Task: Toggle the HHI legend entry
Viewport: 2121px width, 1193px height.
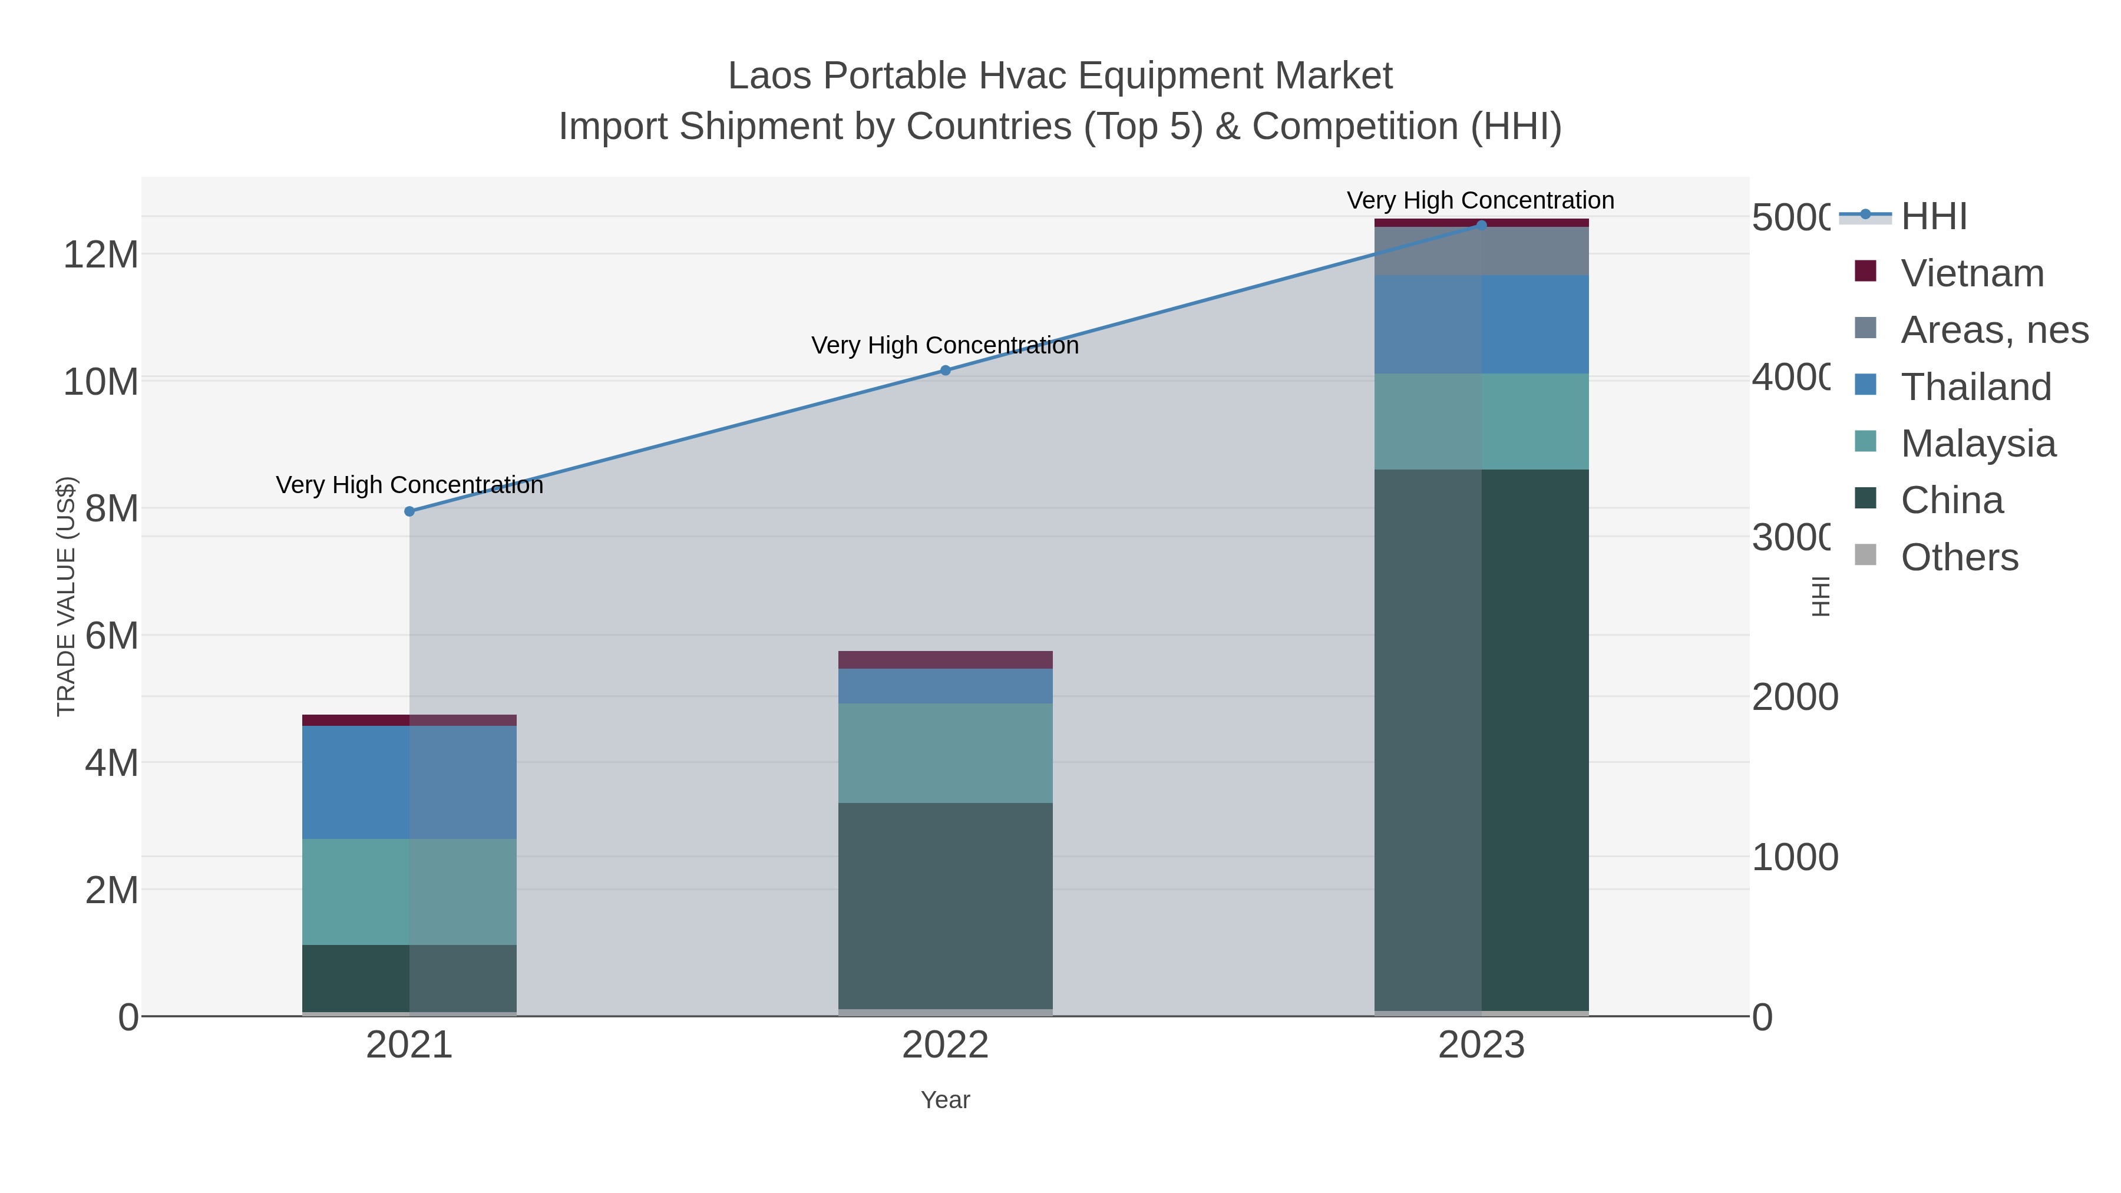Action: point(1904,217)
